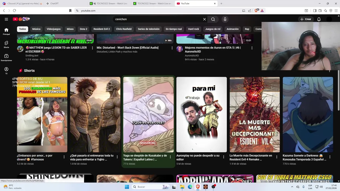Viewport: 340px width, 191px height.
Task: Reload the page in the browser
Action: pos(14,11)
